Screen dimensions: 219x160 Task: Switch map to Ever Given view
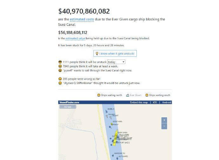[x=134, y=95]
